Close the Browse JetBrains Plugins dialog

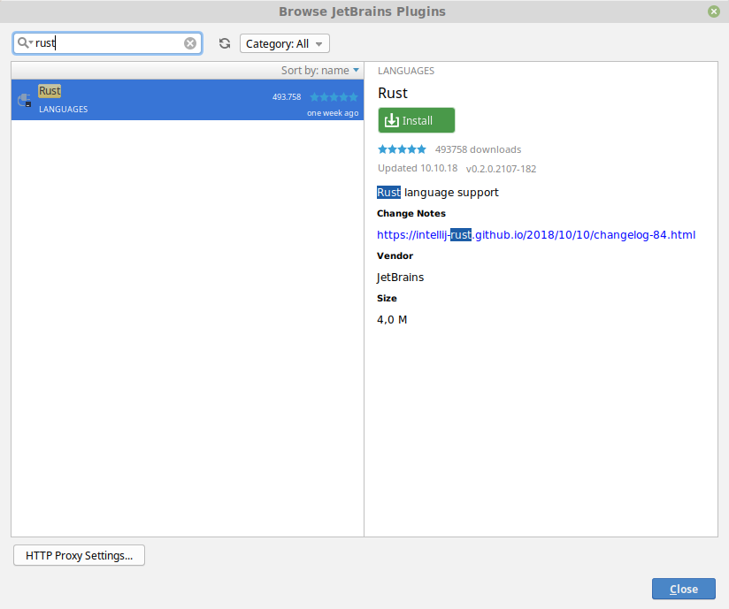(714, 11)
